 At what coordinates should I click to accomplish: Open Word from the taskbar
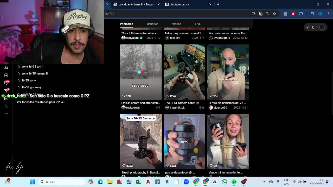[x=129, y=182]
